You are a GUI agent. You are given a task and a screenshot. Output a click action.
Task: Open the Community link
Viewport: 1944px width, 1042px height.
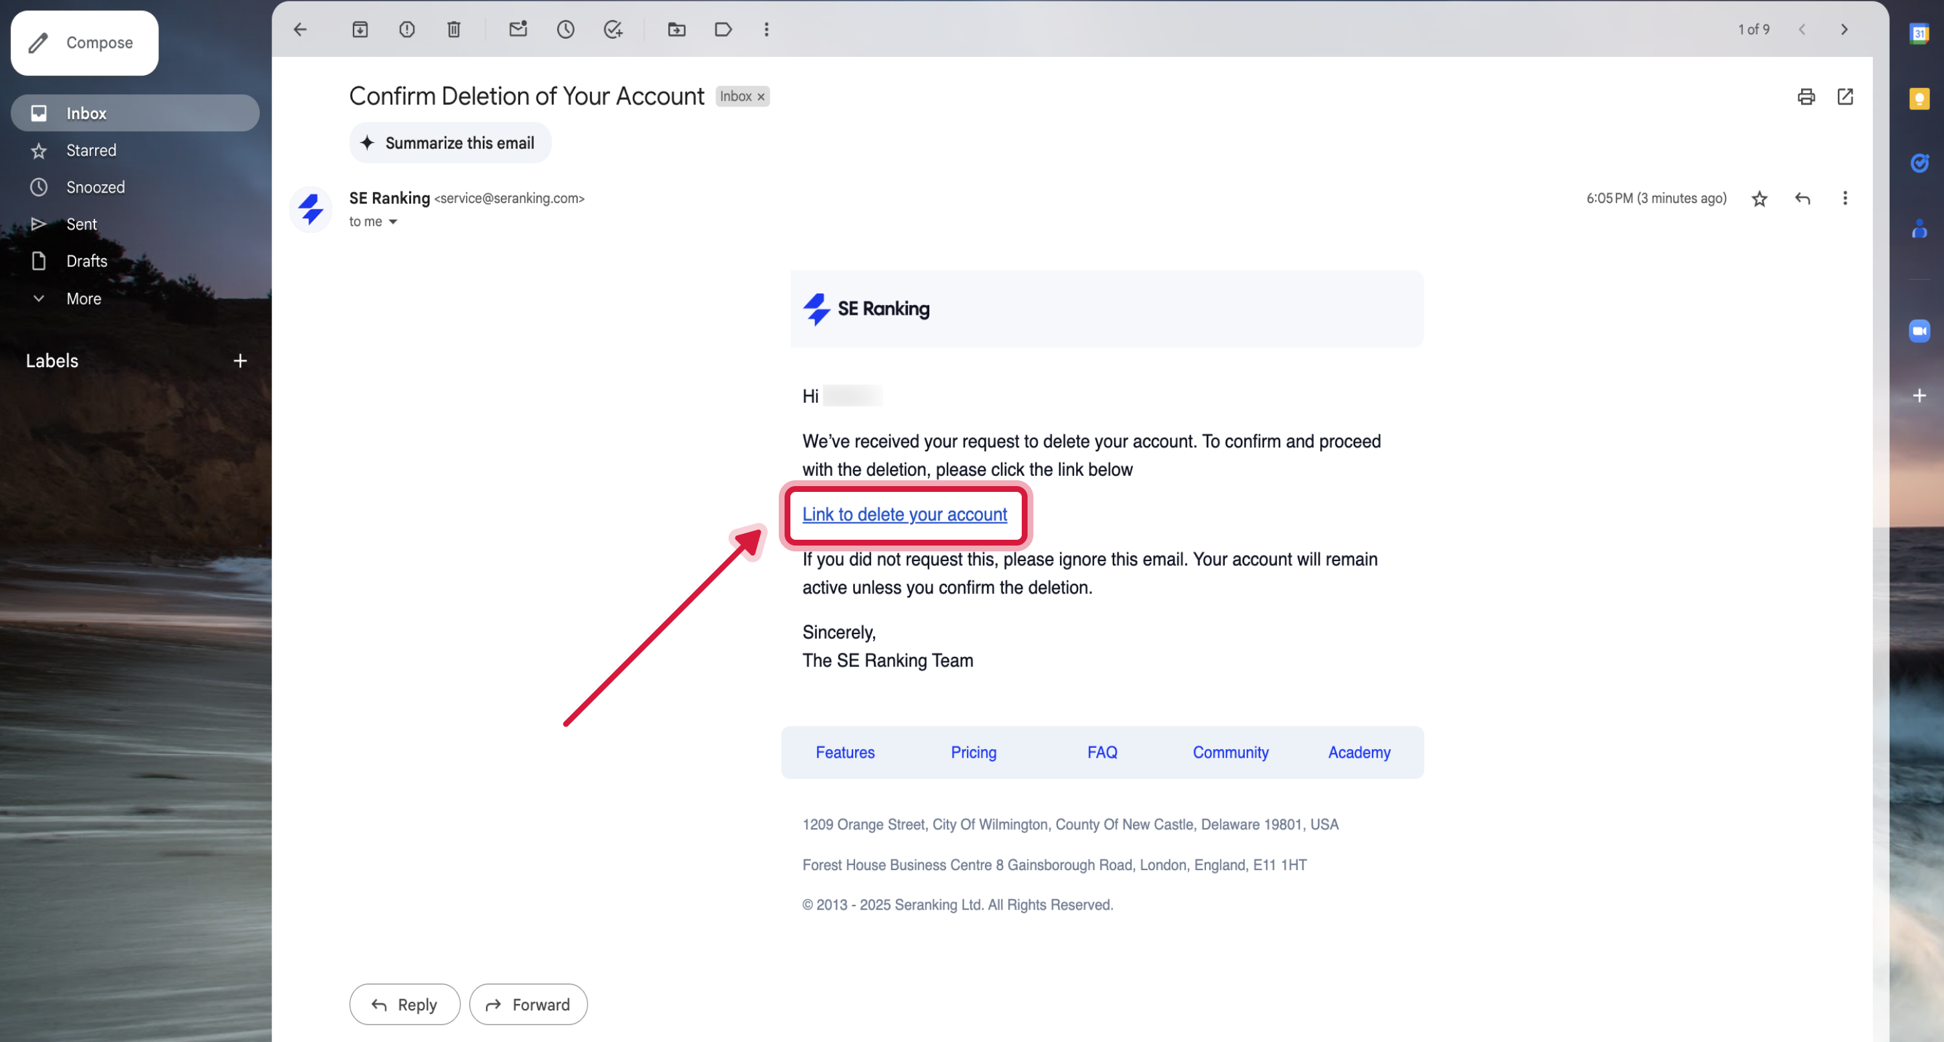(1230, 752)
